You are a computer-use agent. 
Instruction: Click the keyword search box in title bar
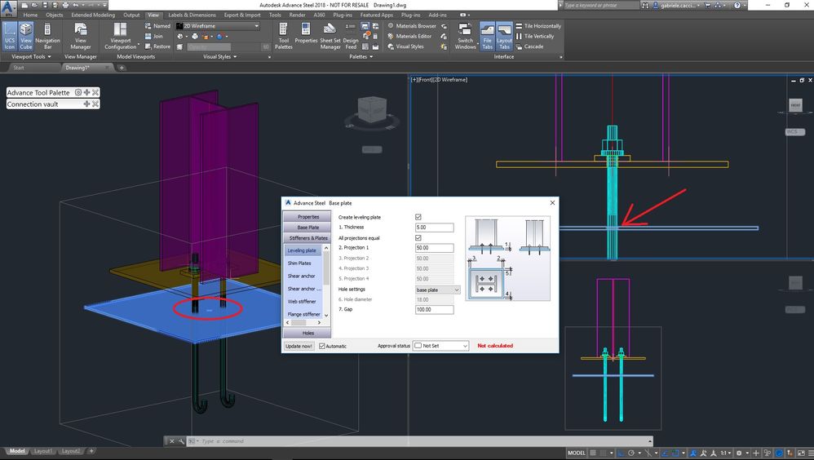click(600, 5)
